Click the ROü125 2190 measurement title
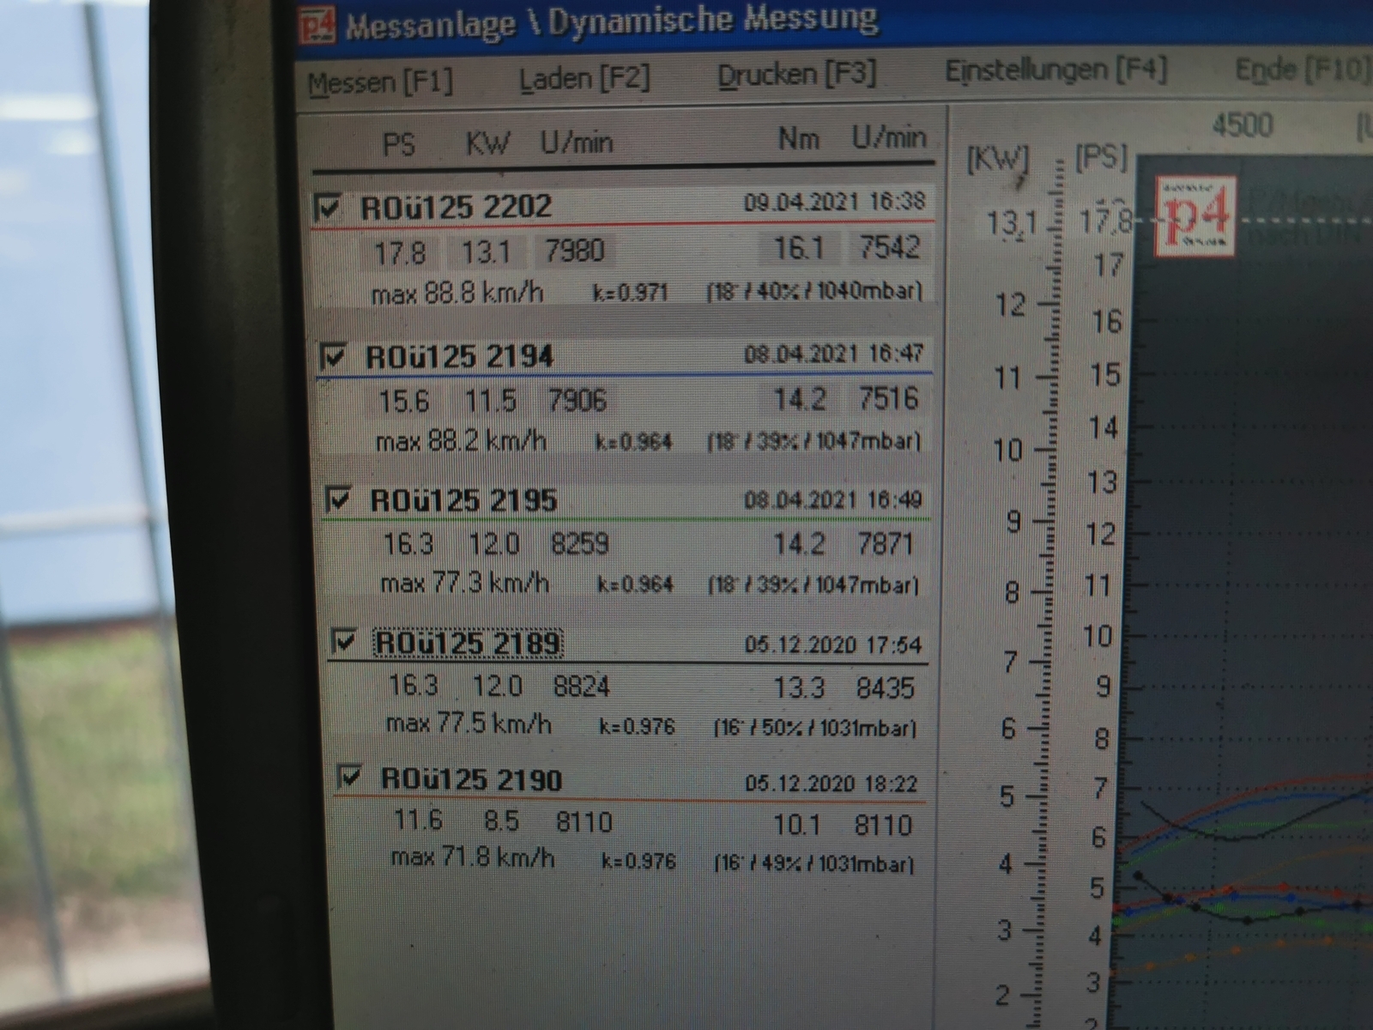Viewport: 1373px width, 1030px height. coord(471,779)
